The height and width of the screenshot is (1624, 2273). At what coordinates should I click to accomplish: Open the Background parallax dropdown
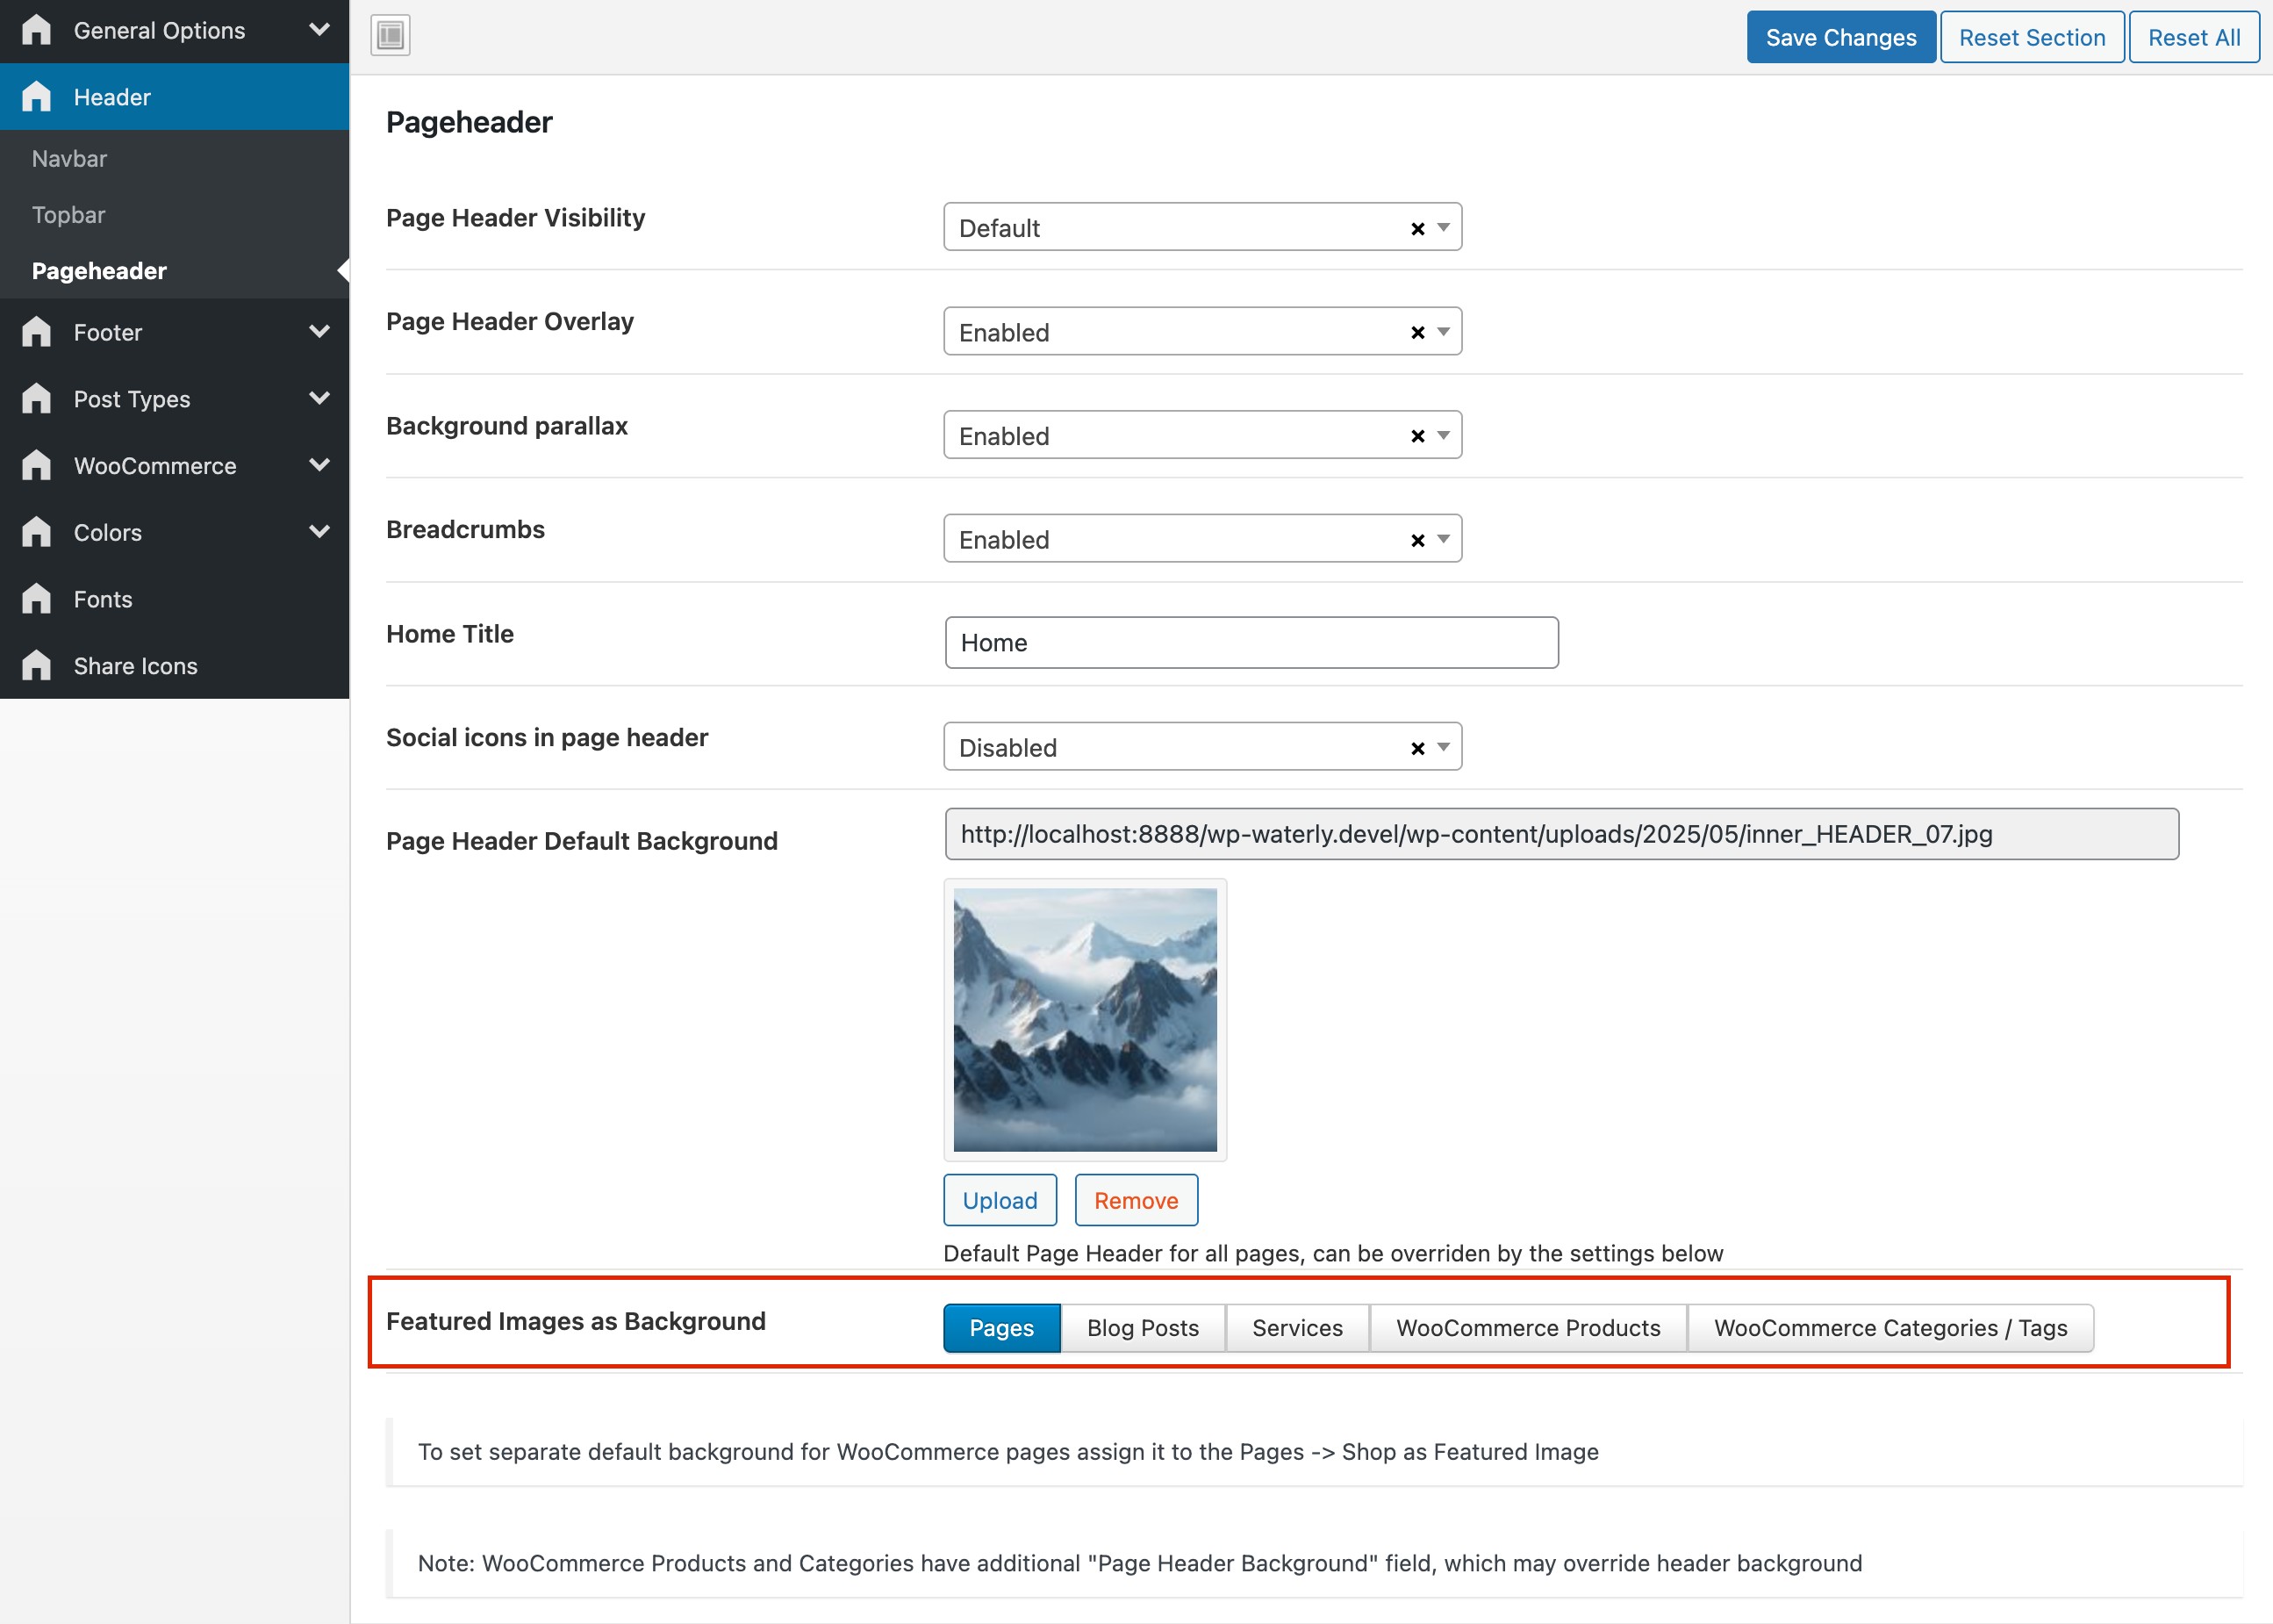pos(1202,435)
